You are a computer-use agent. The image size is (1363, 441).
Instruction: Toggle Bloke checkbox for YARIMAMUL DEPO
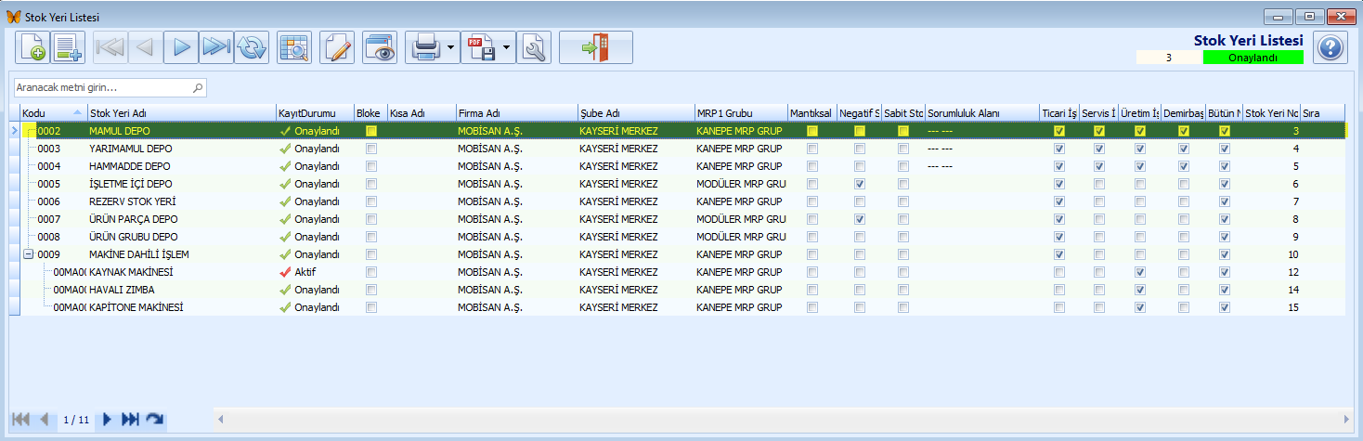coord(371,149)
